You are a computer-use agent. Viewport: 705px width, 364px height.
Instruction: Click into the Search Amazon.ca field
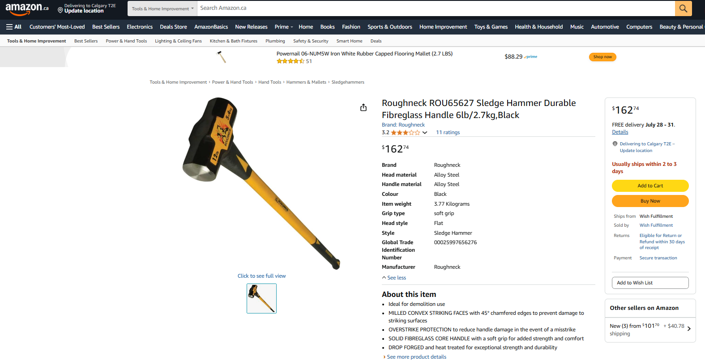pyautogui.click(x=436, y=8)
